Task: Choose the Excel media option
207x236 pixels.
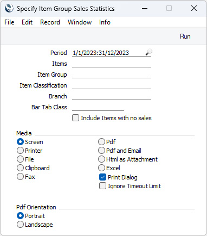Action: (101, 168)
